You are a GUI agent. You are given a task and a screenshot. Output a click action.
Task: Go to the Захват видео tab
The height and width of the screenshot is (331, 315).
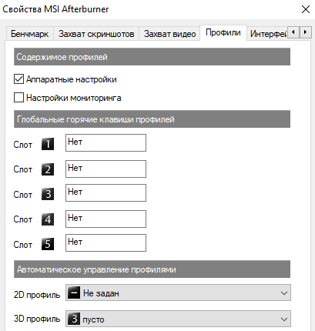[x=169, y=34]
